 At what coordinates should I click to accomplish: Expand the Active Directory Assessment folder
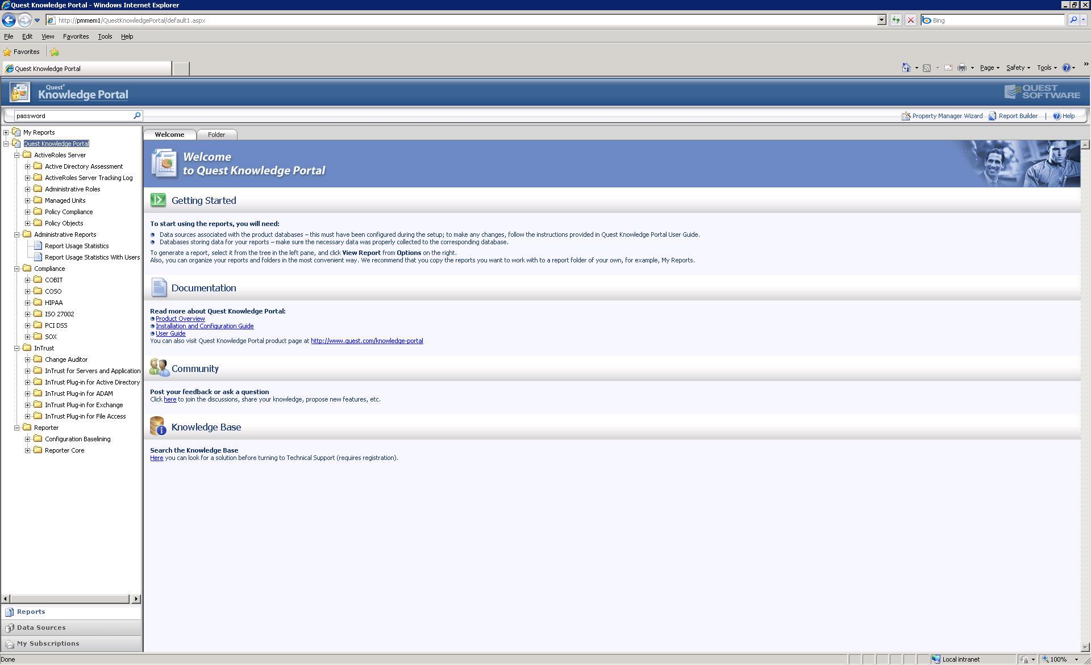(x=27, y=166)
